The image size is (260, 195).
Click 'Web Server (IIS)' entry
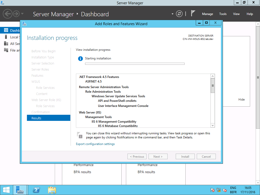90,112
